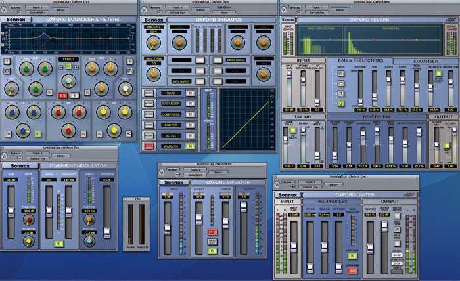Click the yellow HF gain knob in Oxford EQ

point(114,130)
